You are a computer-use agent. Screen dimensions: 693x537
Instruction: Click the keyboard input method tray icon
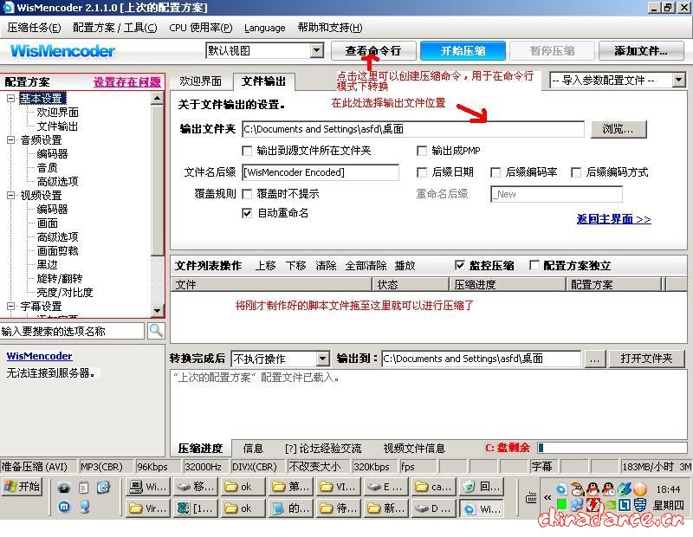click(532, 496)
